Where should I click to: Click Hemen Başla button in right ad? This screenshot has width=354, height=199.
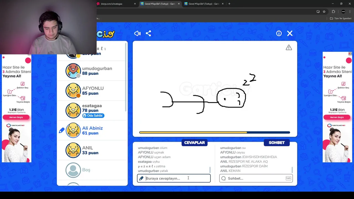[x=337, y=117]
